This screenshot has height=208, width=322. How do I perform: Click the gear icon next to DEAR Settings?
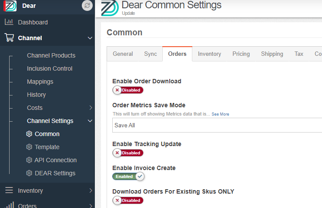[x=29, y=173]
